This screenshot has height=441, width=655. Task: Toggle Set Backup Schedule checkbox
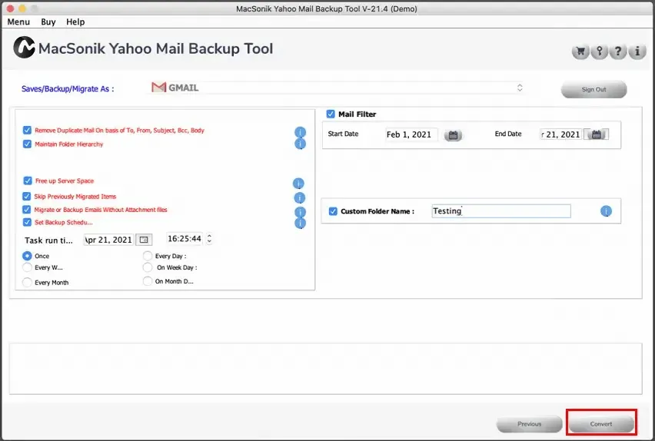click(x=27, y=222)
